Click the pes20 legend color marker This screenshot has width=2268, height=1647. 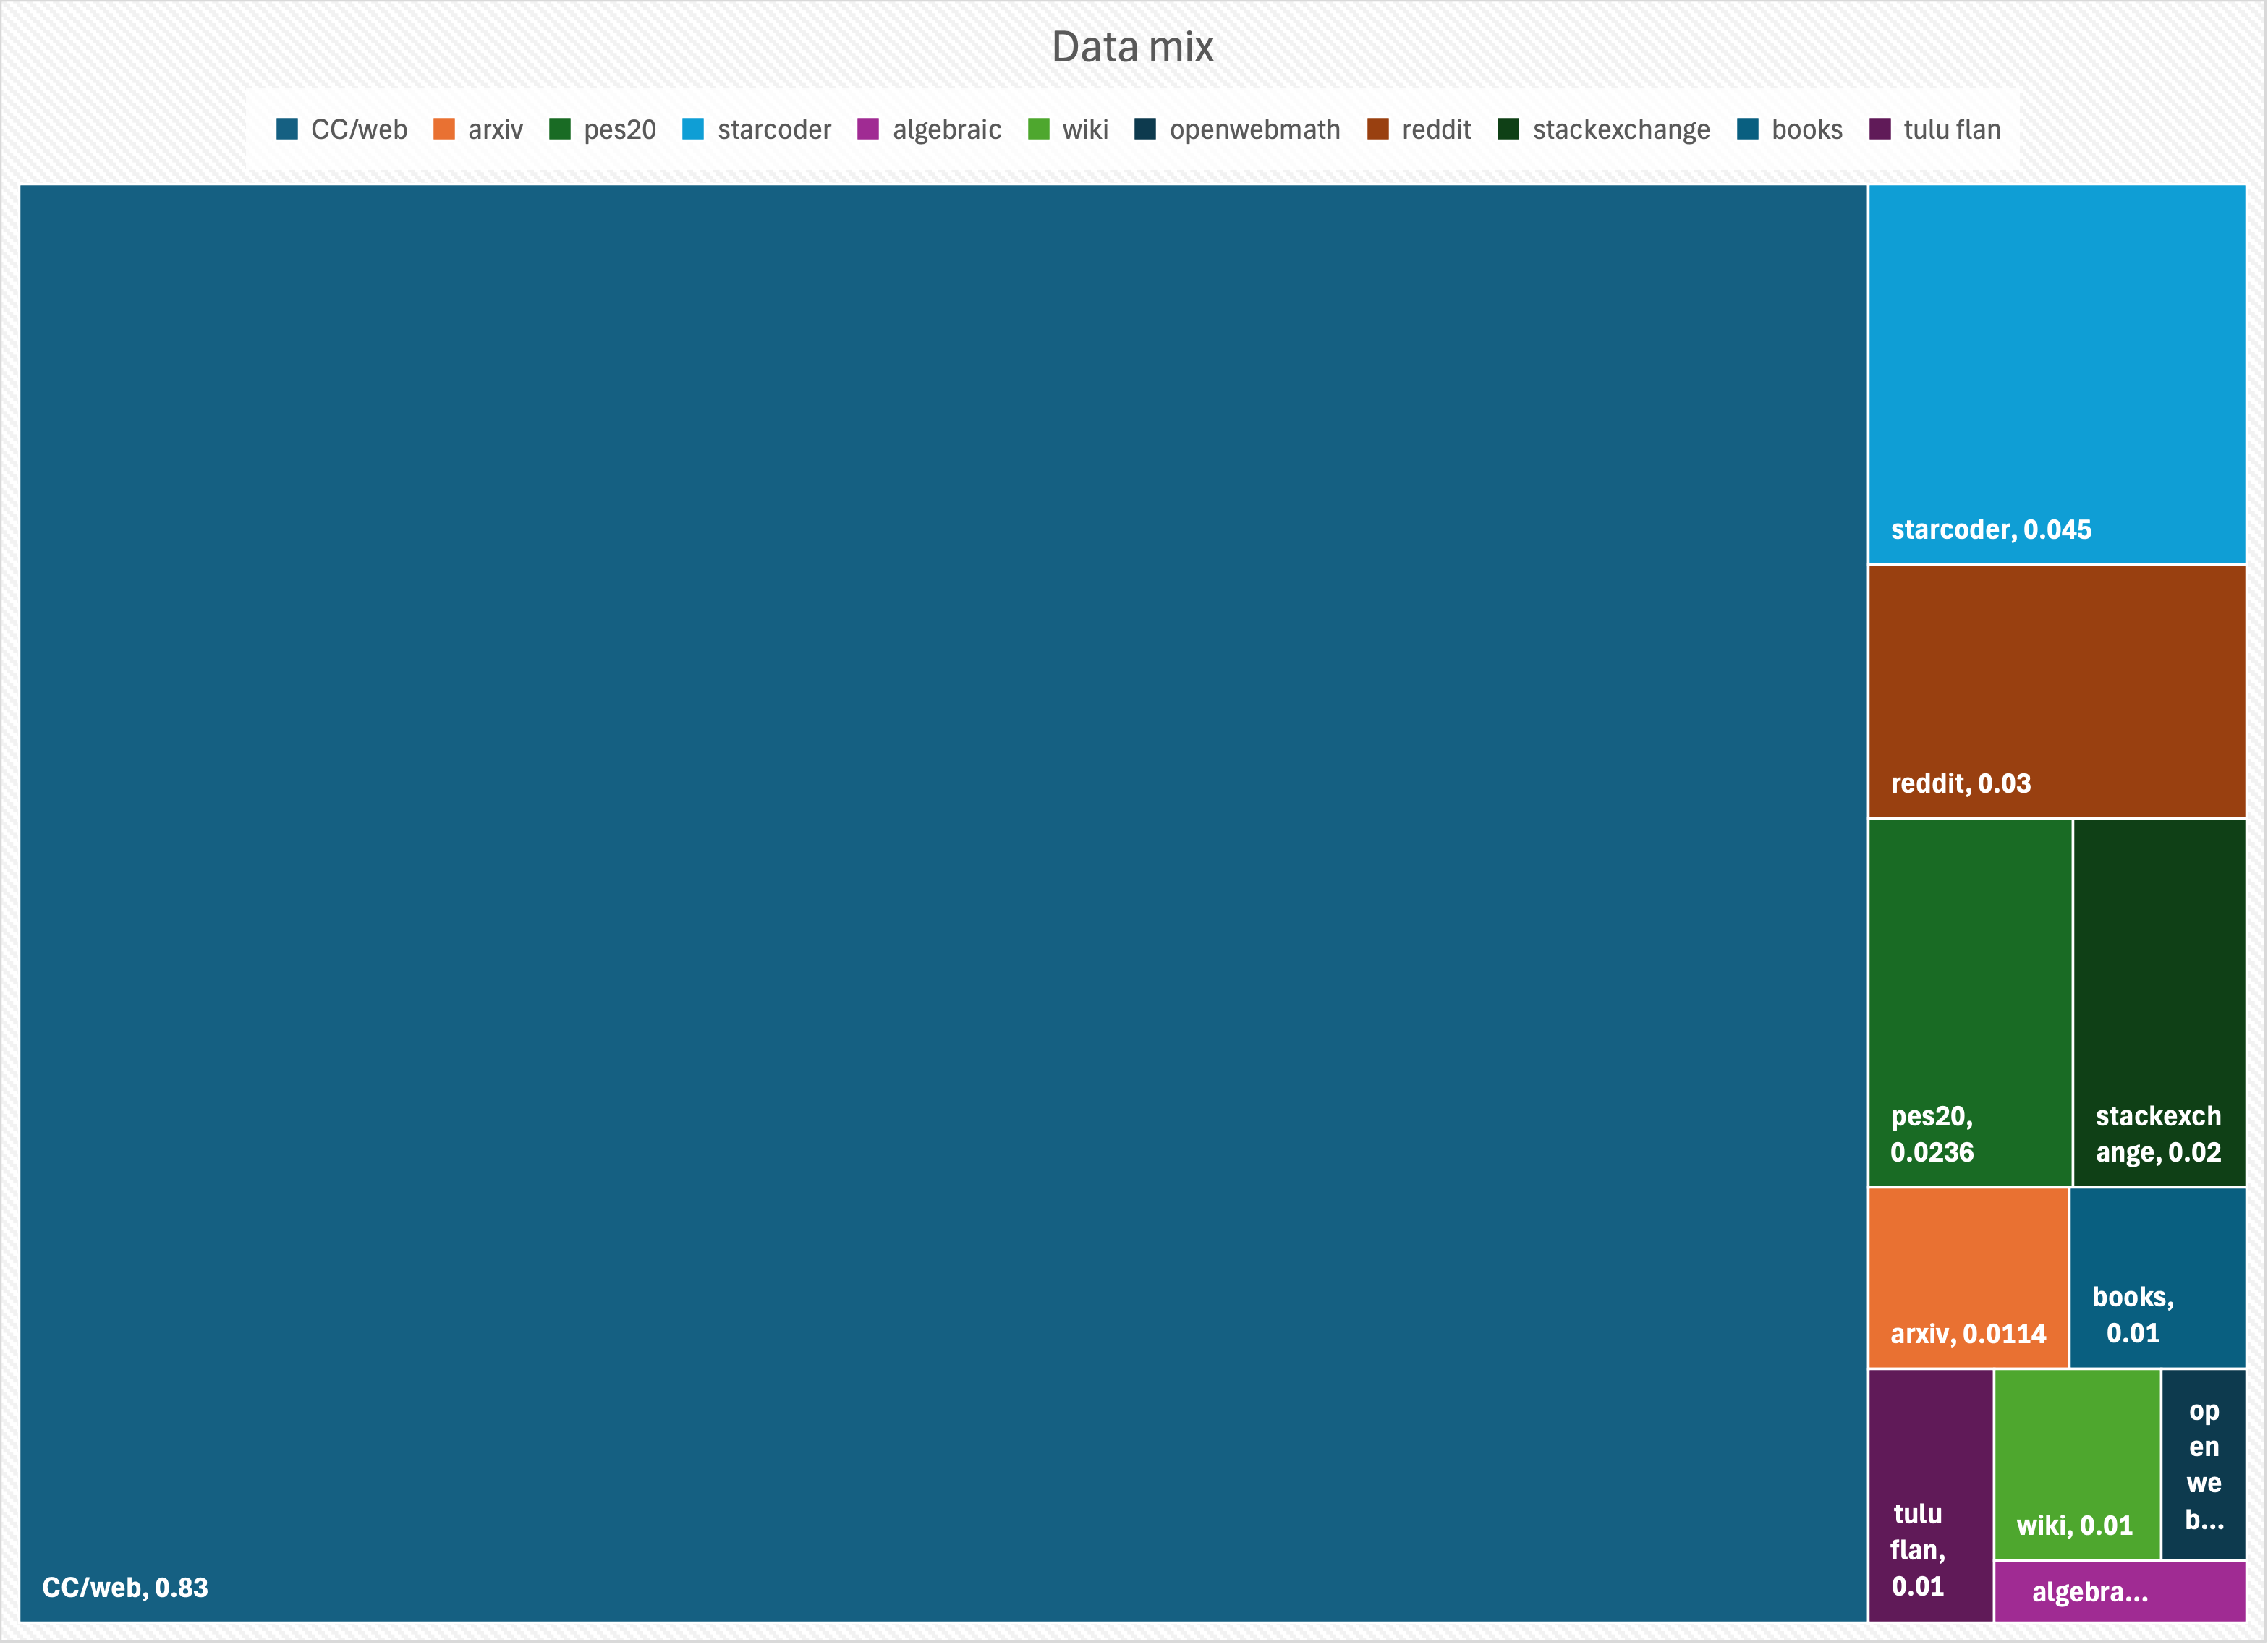(561, 129)
